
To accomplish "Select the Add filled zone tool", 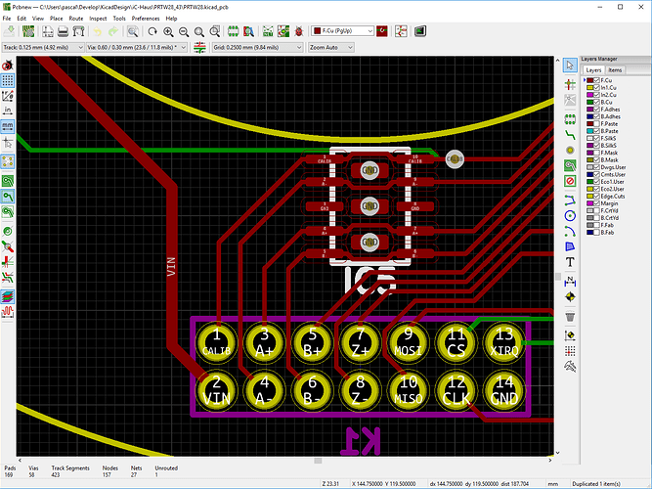I will point(570,165).
